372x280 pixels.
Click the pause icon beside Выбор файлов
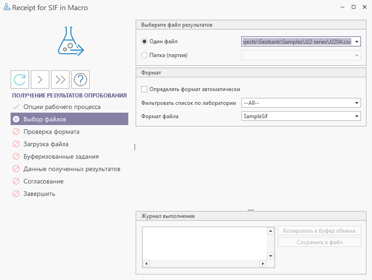tap(16, 119)
